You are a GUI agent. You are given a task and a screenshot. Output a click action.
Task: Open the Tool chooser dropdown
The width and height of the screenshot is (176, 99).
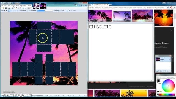click(5, 10)
